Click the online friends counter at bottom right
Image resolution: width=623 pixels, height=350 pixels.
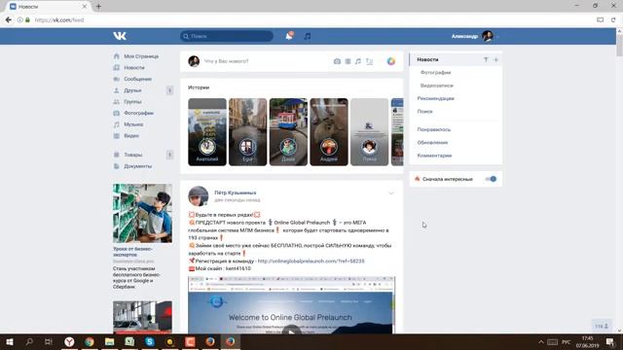click(x=602, y=327)
